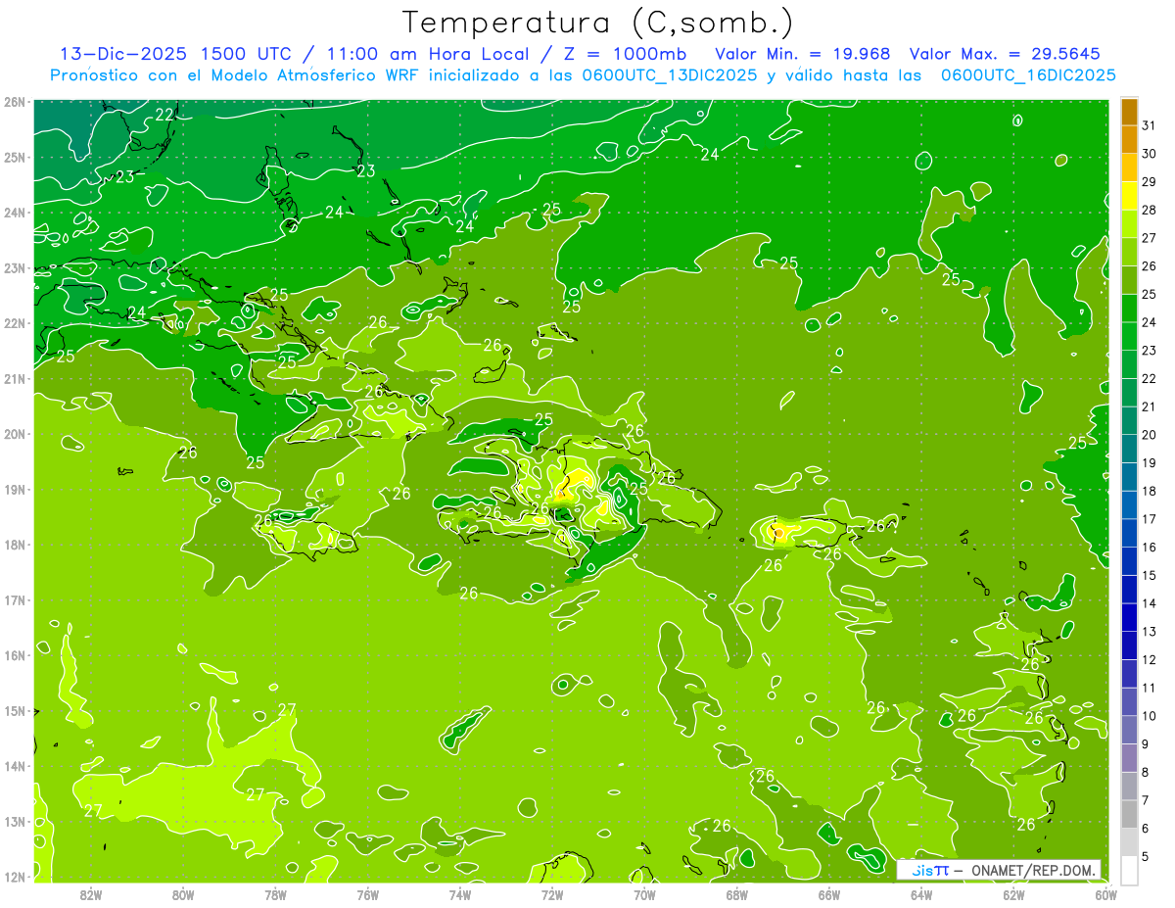Click legend label "20" on the color bar
Viewport: 1175px width, 908px height.
(1150, 434)
